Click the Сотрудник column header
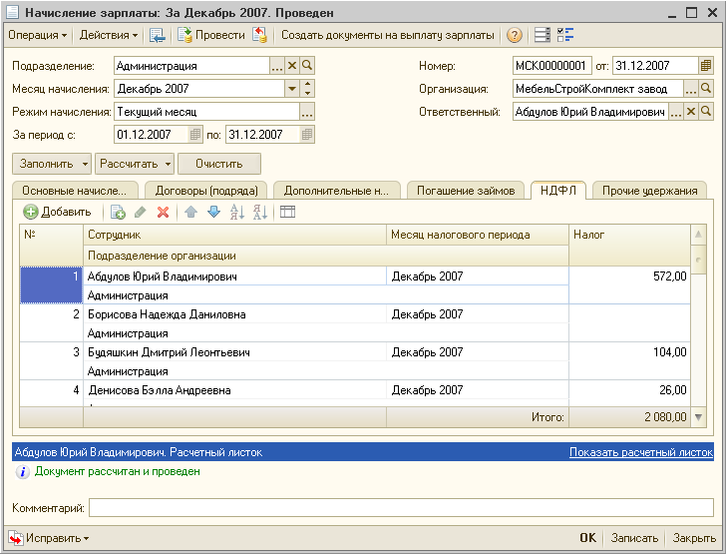Screen dimensions: 726x554 pos(234,235)
